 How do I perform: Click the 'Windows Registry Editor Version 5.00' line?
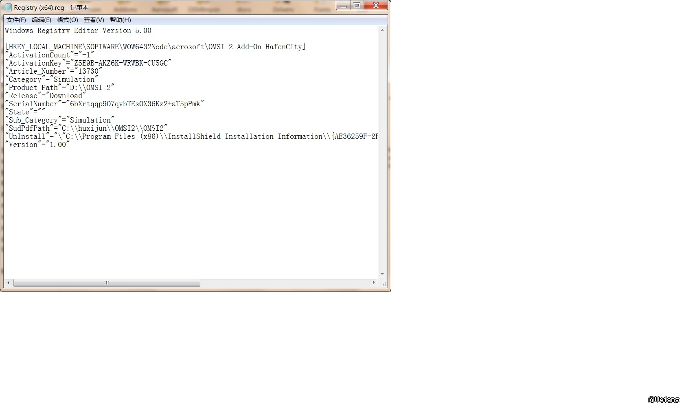pyautogui.click(x=78, y=31)
